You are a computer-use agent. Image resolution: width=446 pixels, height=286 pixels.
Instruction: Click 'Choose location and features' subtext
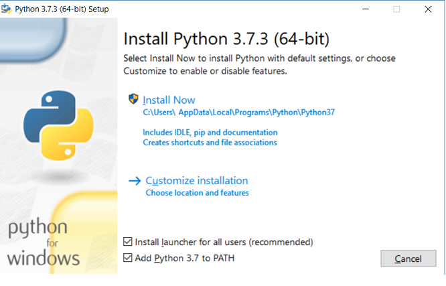197,193
